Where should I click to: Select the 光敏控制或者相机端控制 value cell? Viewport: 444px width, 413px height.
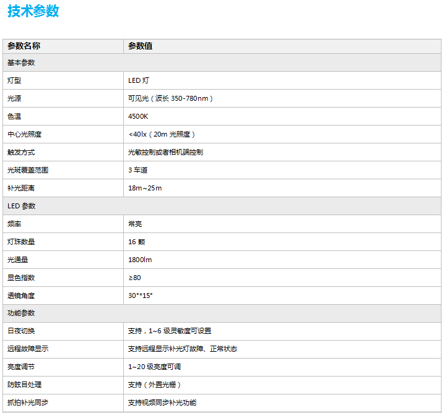pyautogui.click(x=165, y=152)
